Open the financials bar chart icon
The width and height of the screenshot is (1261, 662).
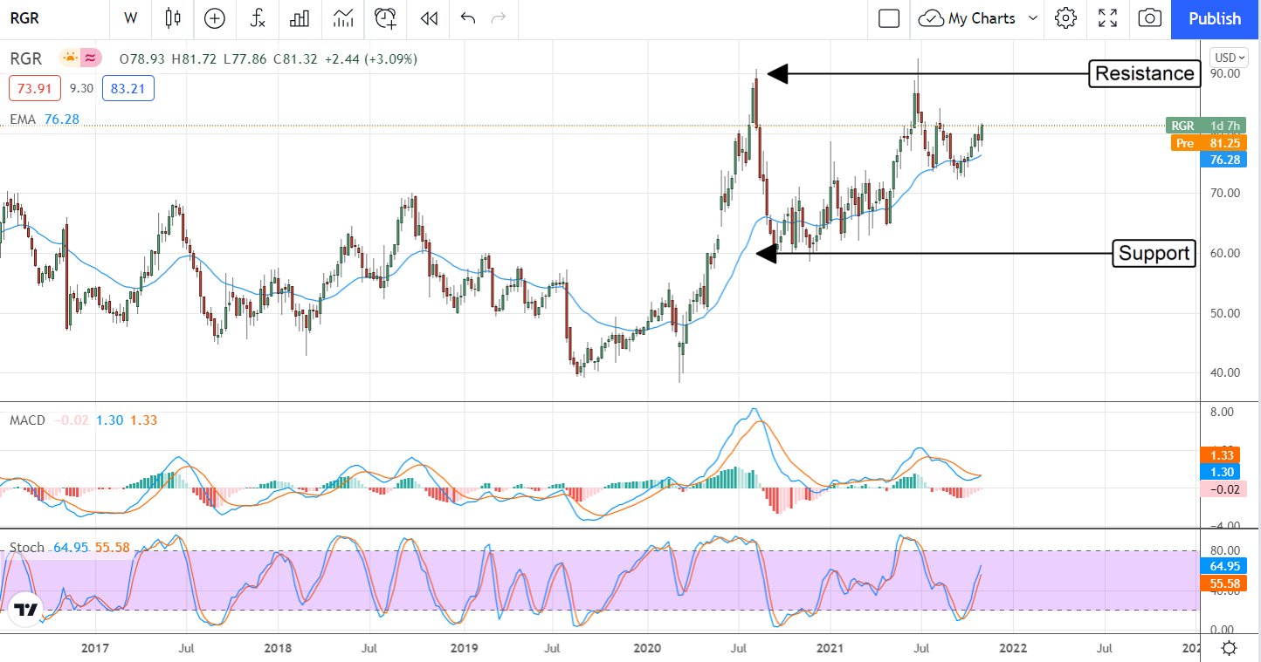pos(300,18)
